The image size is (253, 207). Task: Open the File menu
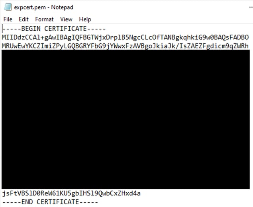[8, 19]
